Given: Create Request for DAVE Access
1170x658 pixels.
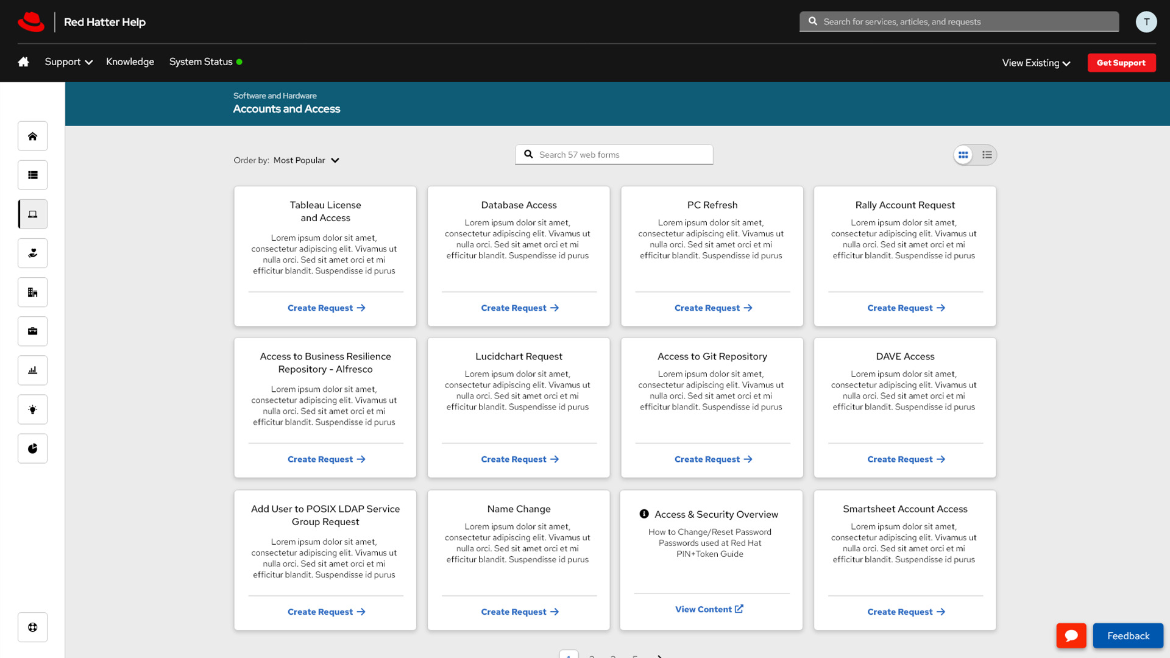Looking at the screenshot, I should (906, 459).
